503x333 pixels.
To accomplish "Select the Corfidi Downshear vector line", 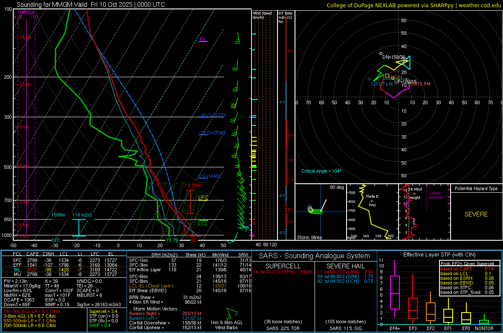I will (165, 323).
